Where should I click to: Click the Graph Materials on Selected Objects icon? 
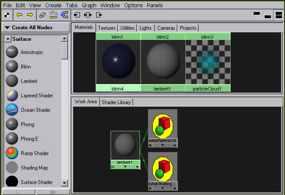pyautogui.click(x=64, y=15)
